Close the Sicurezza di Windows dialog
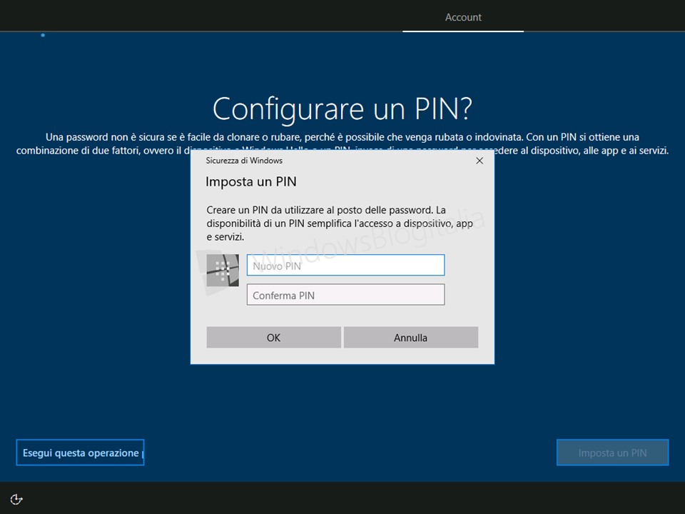The height and width of the screenshot is (514, 685). [x=479, y=161]
